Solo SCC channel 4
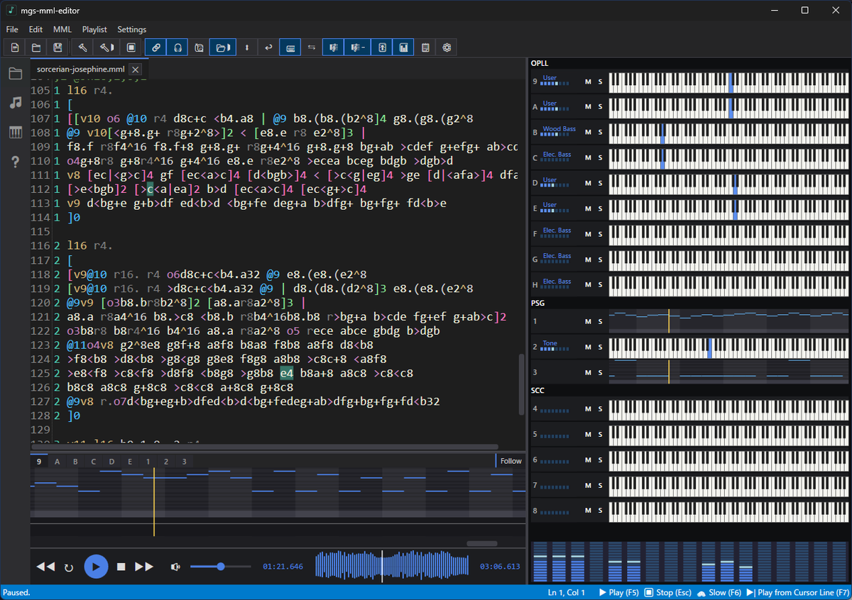The height and width of the screenshot is (600, 852). click(x=600, y=409)
